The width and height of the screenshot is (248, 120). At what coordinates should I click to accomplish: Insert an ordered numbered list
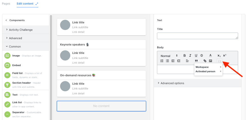coord(162,61)
